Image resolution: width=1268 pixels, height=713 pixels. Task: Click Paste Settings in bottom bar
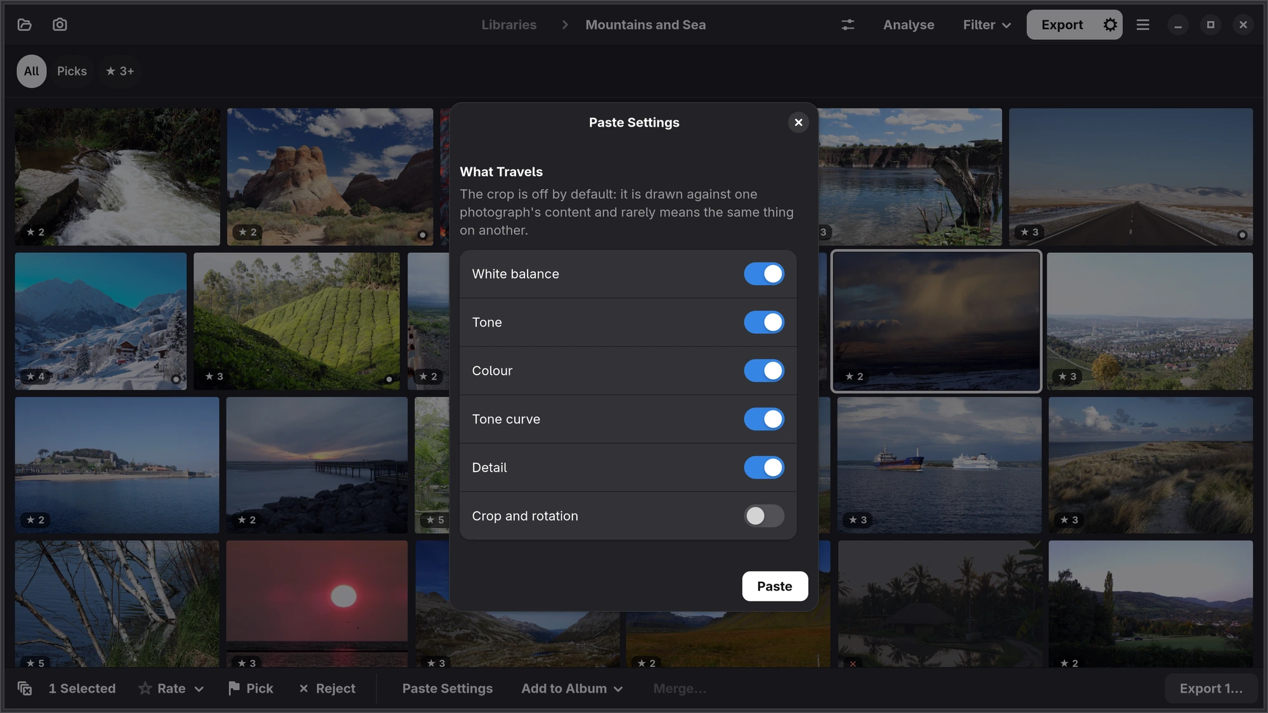pos(447,688)
